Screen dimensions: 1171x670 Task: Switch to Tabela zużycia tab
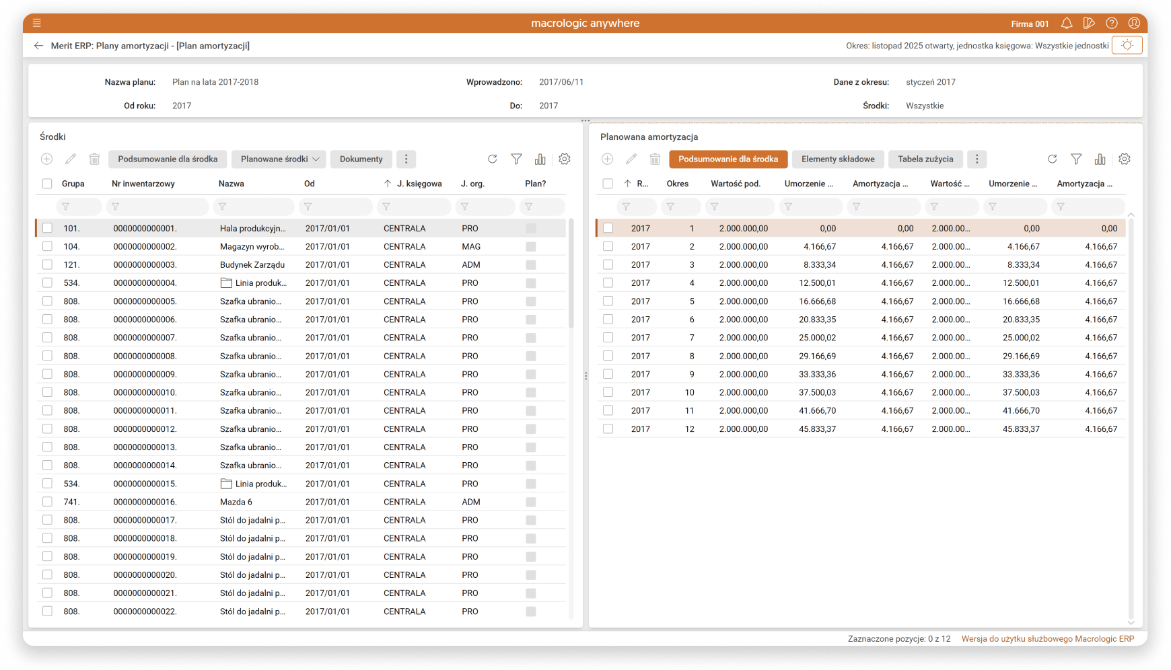pyautogui.click(x=925, y=159)
